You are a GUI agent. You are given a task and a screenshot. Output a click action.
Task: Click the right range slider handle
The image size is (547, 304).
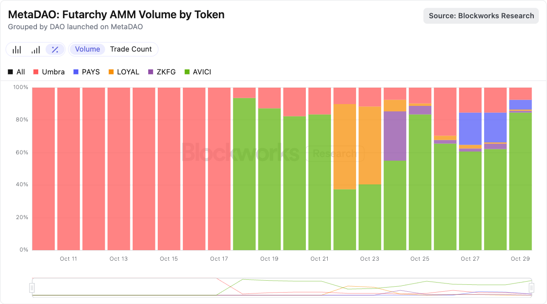tap(532, 288)
